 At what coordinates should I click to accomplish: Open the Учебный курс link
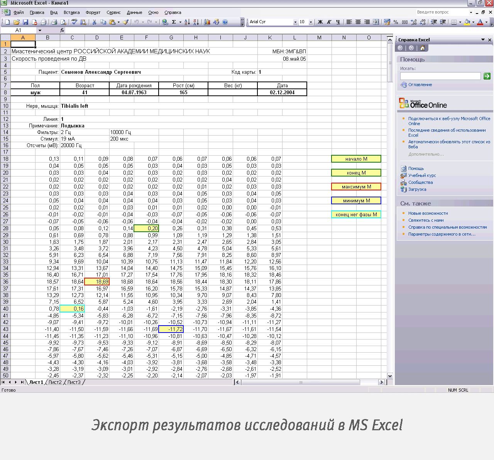point(422,175)
